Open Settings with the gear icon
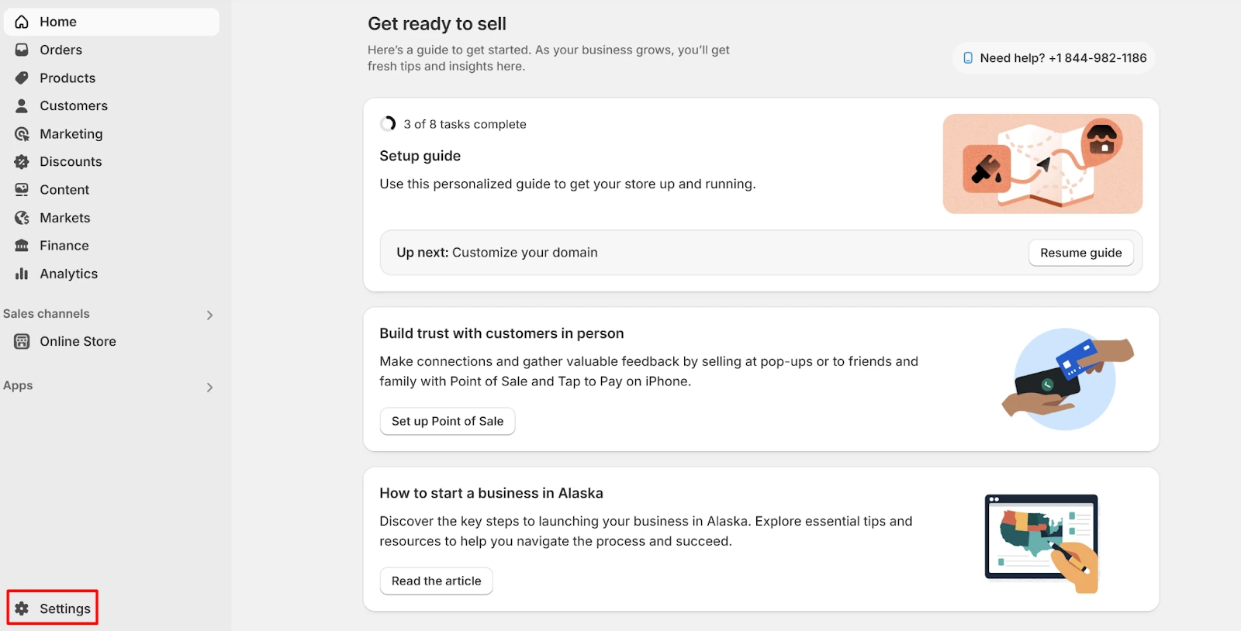 [x=22, y=609]
